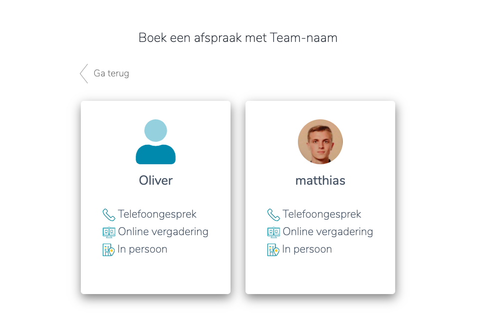Image resolution: width=491 pixels, height=332 pixels.
Task: Click matthias's in-person building icon
Action: click(273, 250)
